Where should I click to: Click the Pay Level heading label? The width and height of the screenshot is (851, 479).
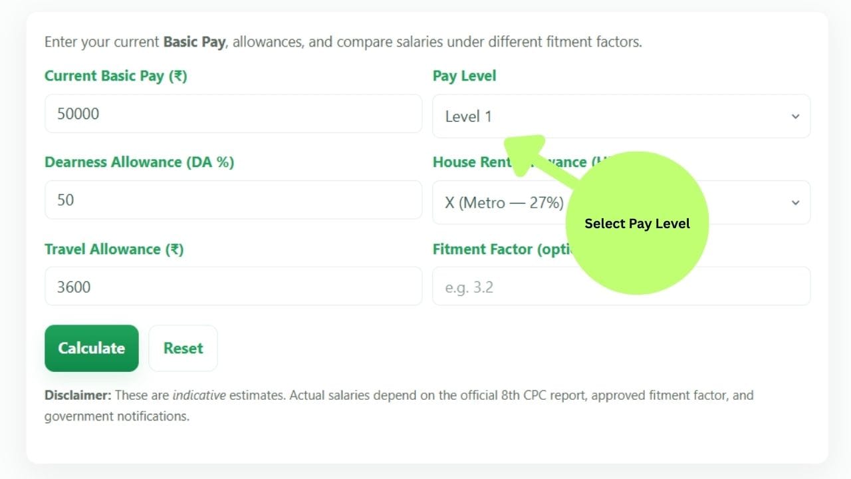tap(464, 76)
